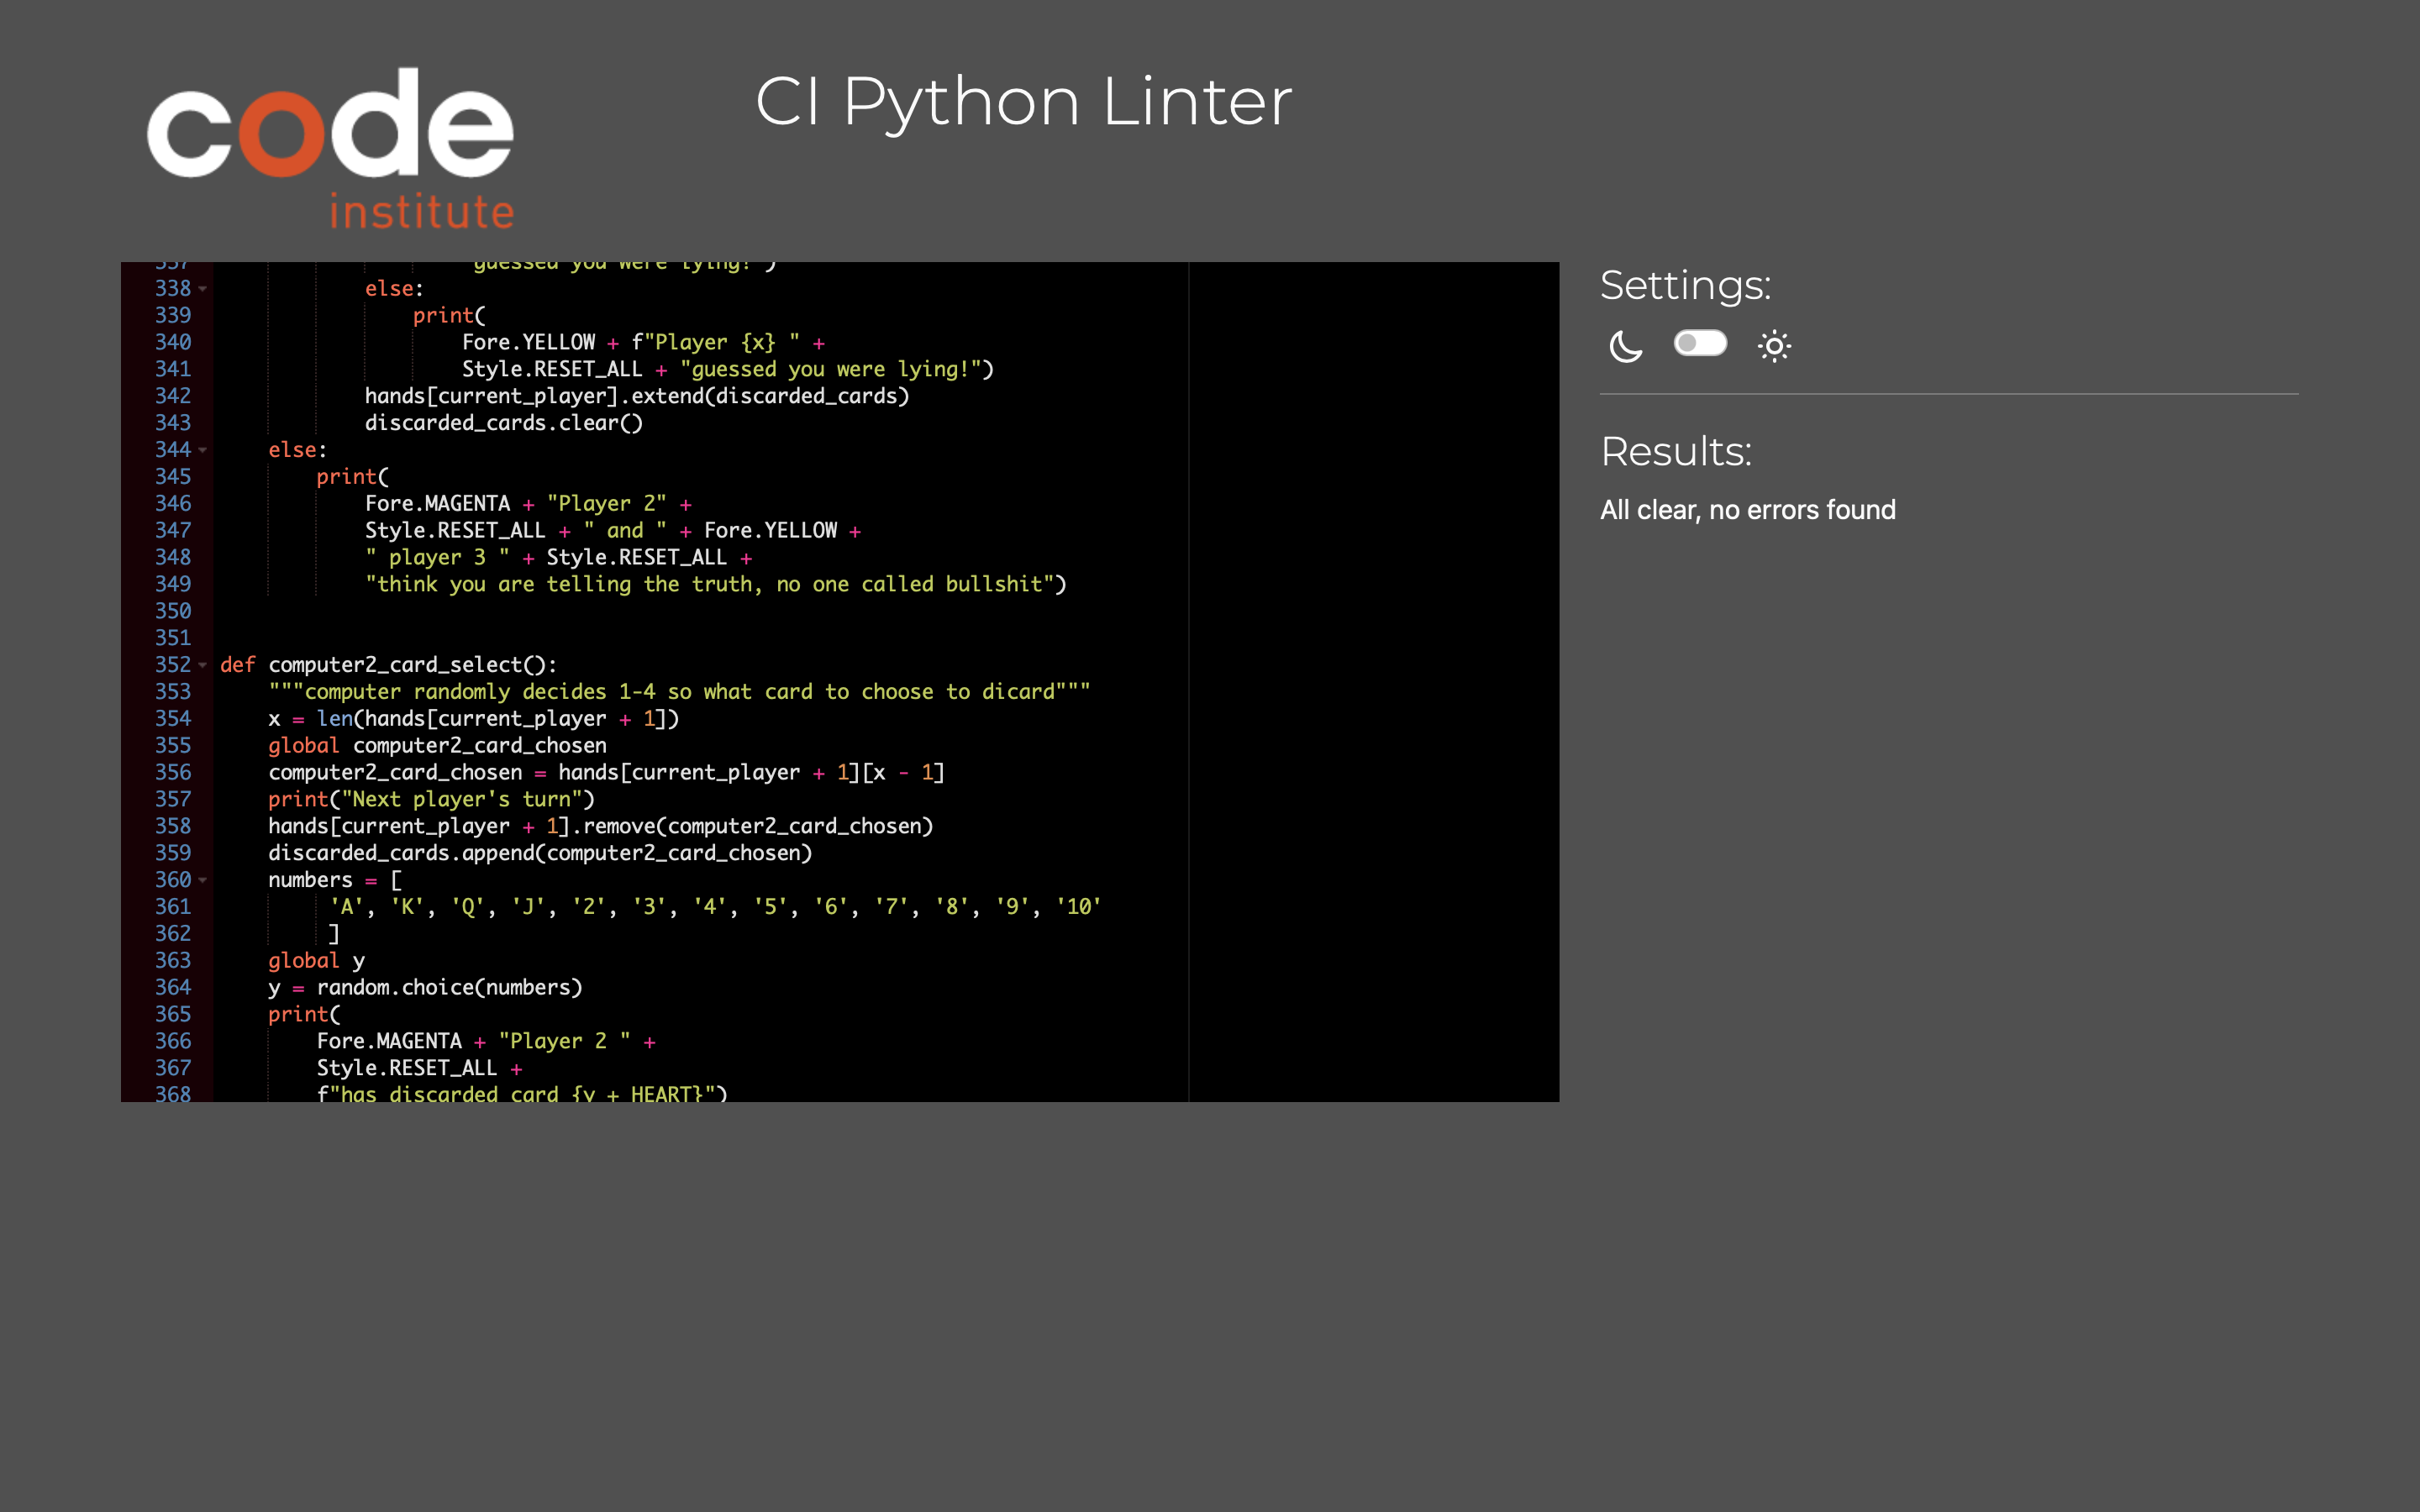Click line number 364 in gutter
This screenshot has height=1512, width=2420.
point(172,987)
